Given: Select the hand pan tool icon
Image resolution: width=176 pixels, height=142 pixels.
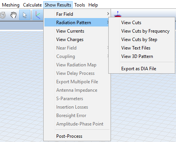Looking at the screenshot, I should 13,15.
